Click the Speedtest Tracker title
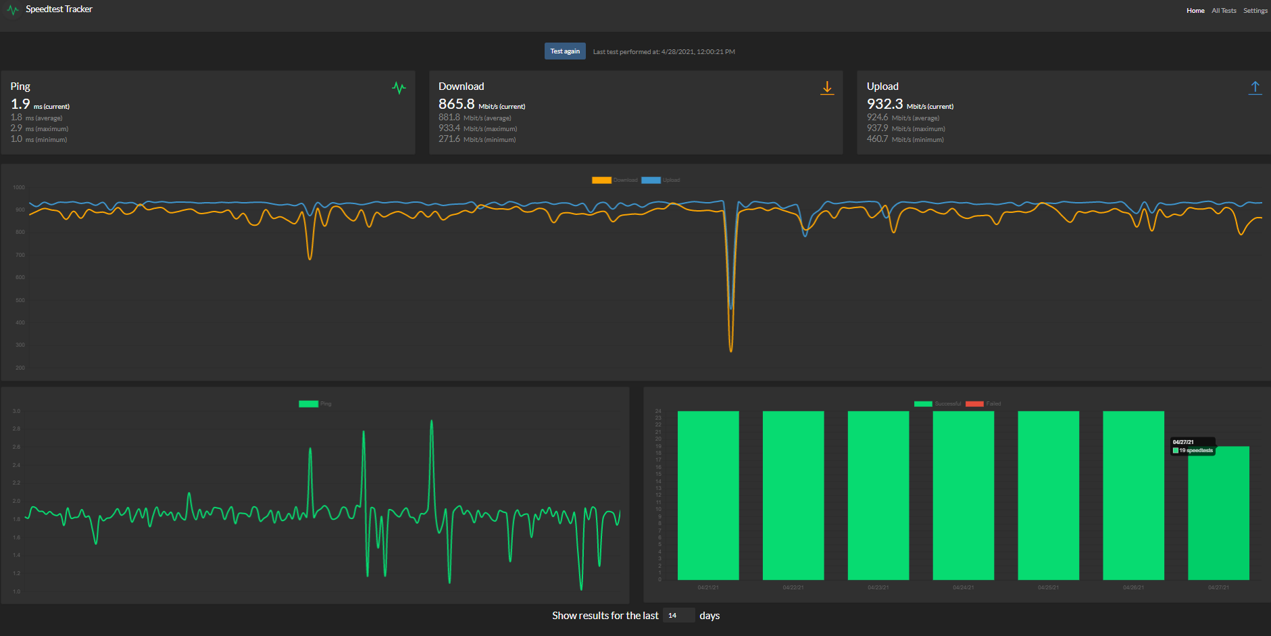The image size is (1271, 636). (59, 9)
